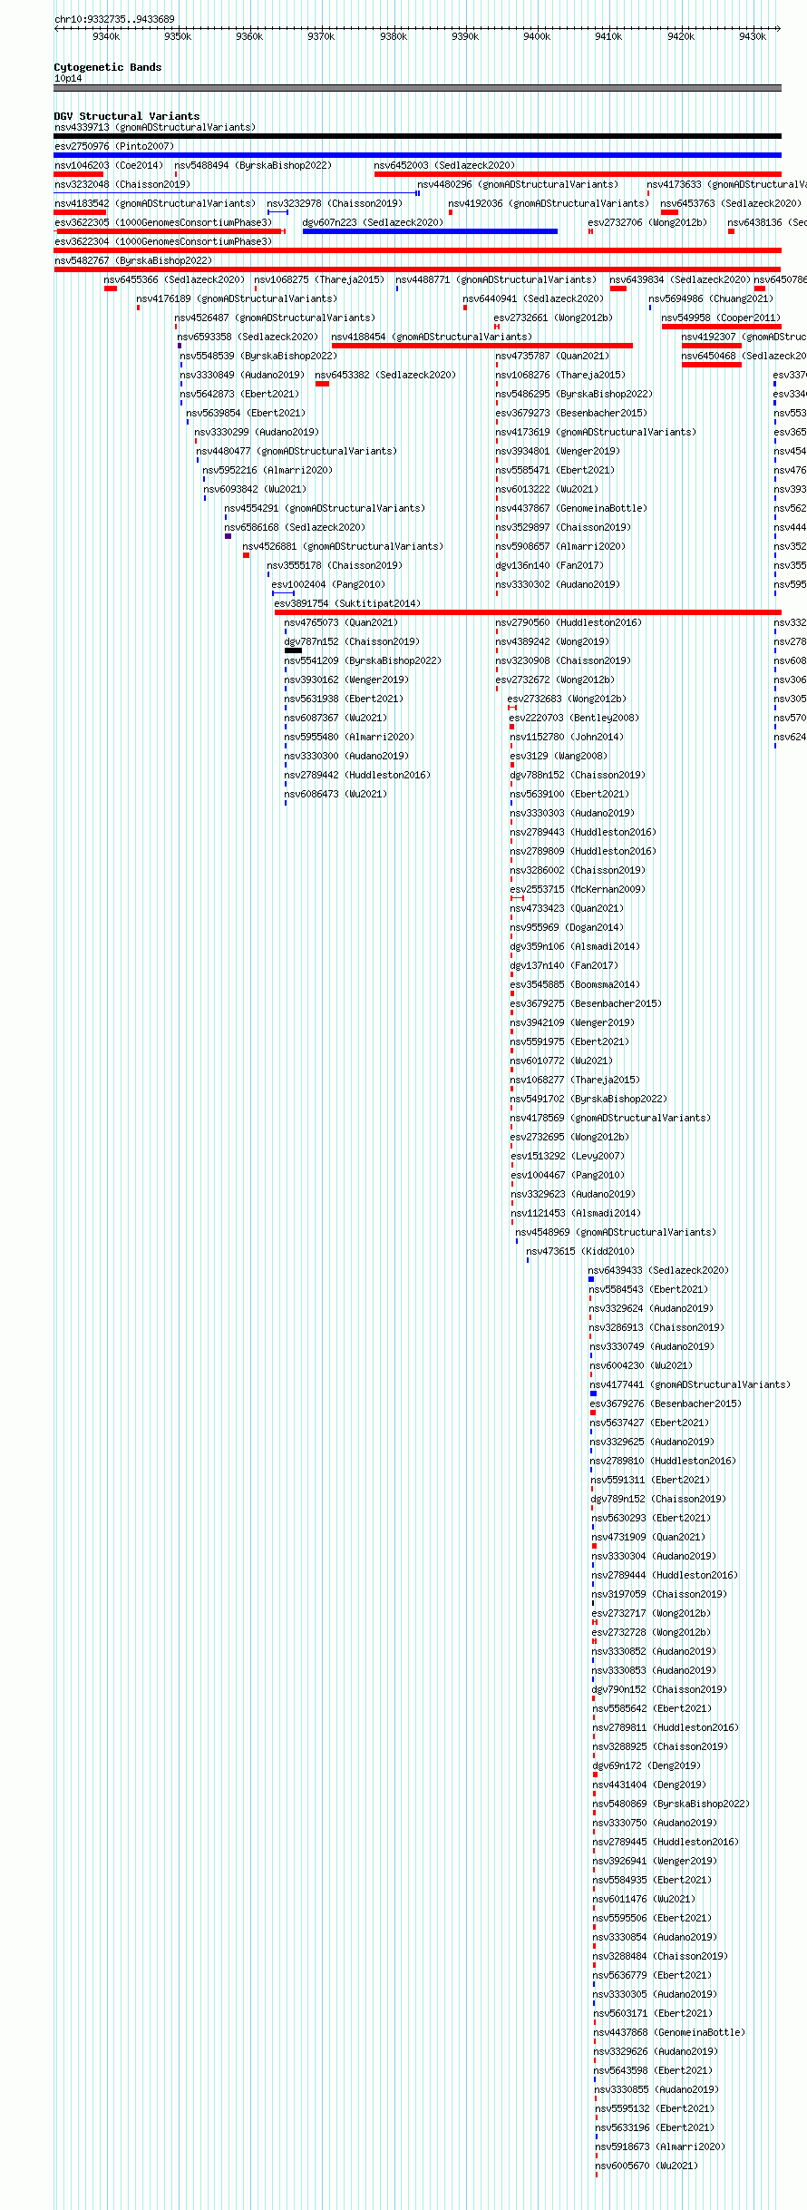
Task: Select nsv2790560 (Huddleston2016) label
Action: (569, 622)
